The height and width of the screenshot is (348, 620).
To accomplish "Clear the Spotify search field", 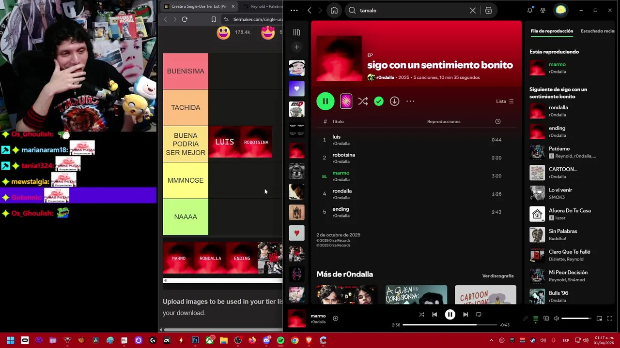I will tap(473, 10).
